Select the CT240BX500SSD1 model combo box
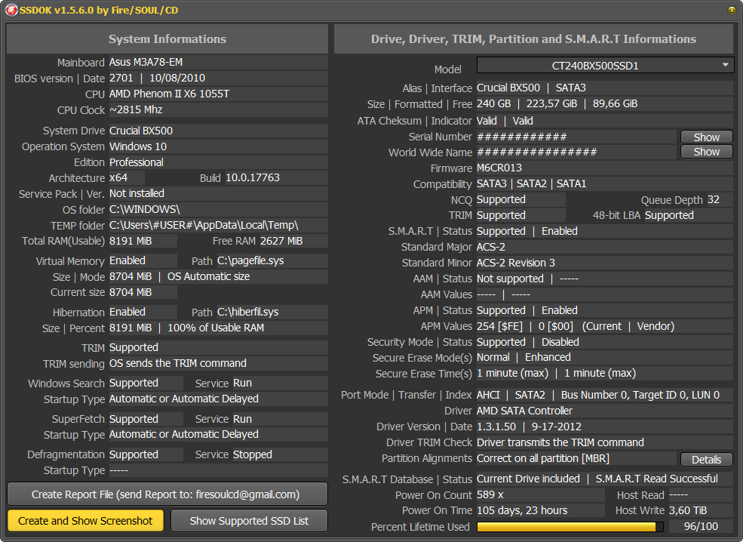 605,66
